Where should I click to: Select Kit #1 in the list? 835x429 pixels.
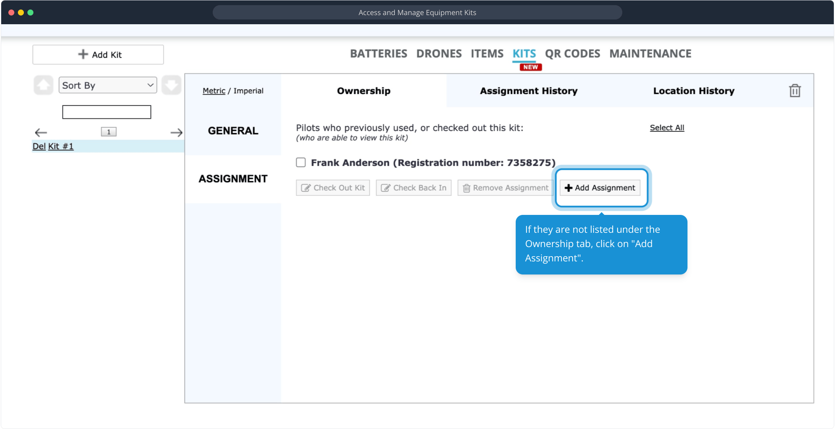(x=61, y=146)
